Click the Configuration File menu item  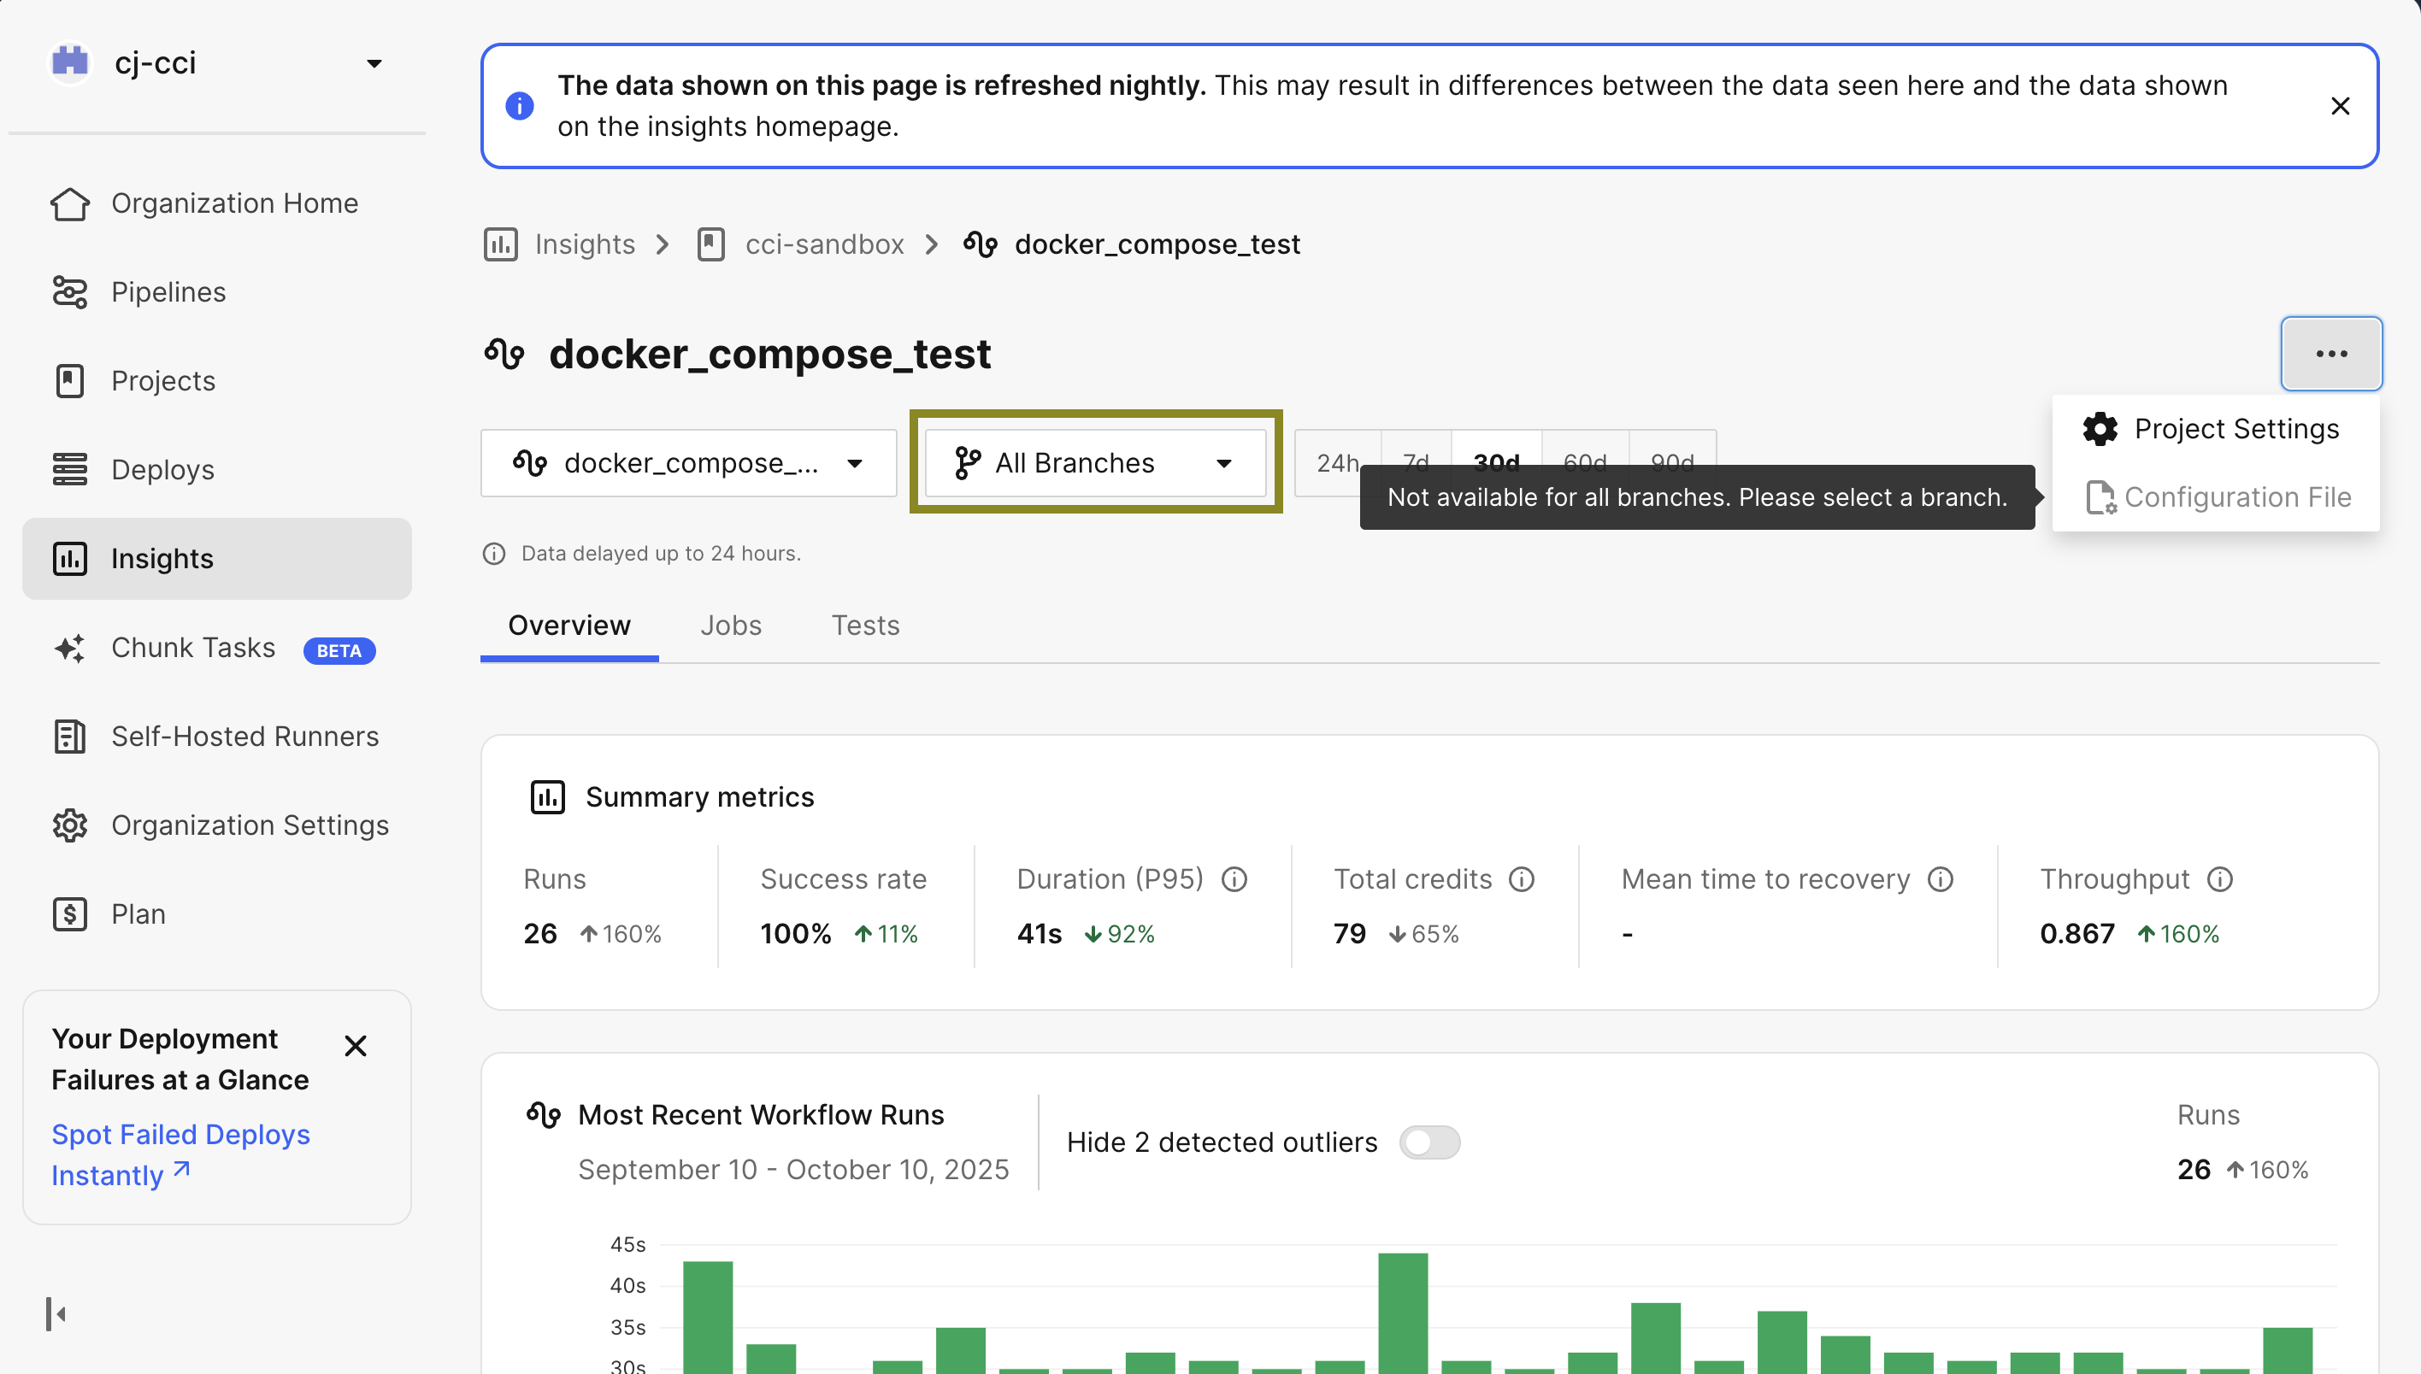tap(2215, 497)
